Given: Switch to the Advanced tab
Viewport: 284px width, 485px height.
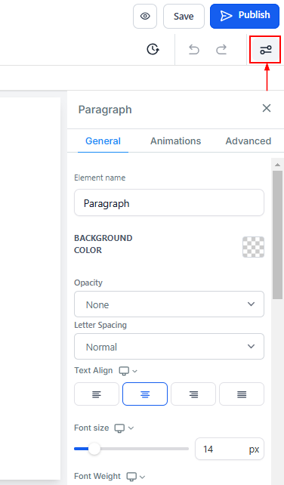Looking at the screenshot, I should point(248,141).
